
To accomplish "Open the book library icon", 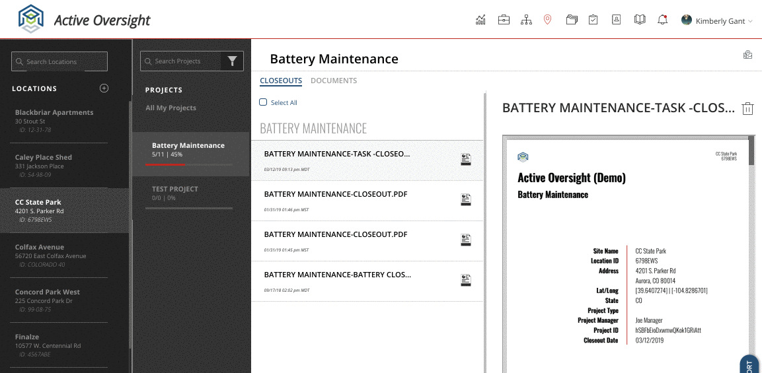I will coord(640,20).
